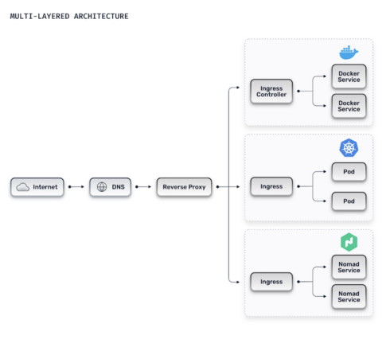This screenshot has width=390, height=355.
Task: Click the Multi-Layered Architecture title
Action: click(x=69, y=17)
